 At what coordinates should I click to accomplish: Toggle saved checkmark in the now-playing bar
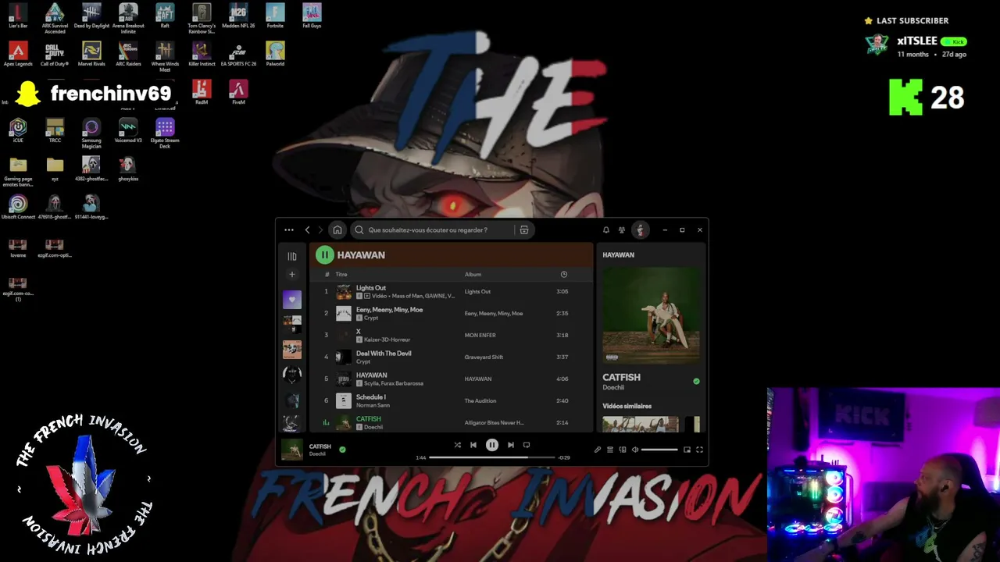(x=342, y=450)
